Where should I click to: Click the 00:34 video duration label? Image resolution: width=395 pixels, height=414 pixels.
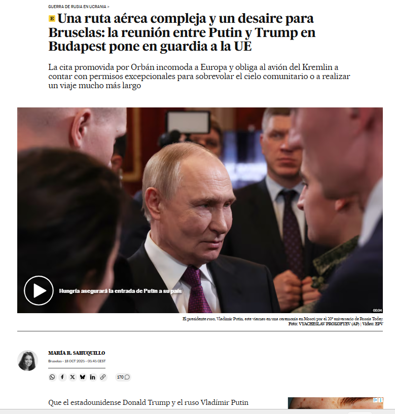pyautogui.click(x=378, y=310)
